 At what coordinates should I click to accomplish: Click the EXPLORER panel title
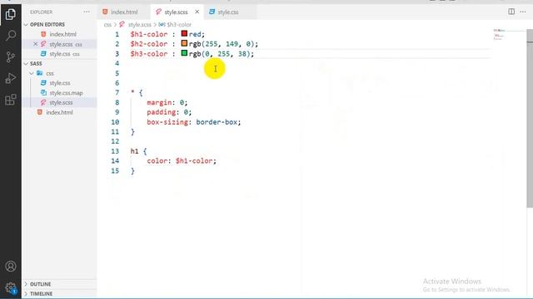pyautogui.click(x=41, y=12)
